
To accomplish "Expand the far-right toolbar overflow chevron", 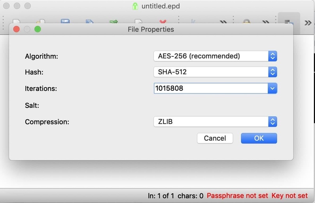I will tap(308, 23).
